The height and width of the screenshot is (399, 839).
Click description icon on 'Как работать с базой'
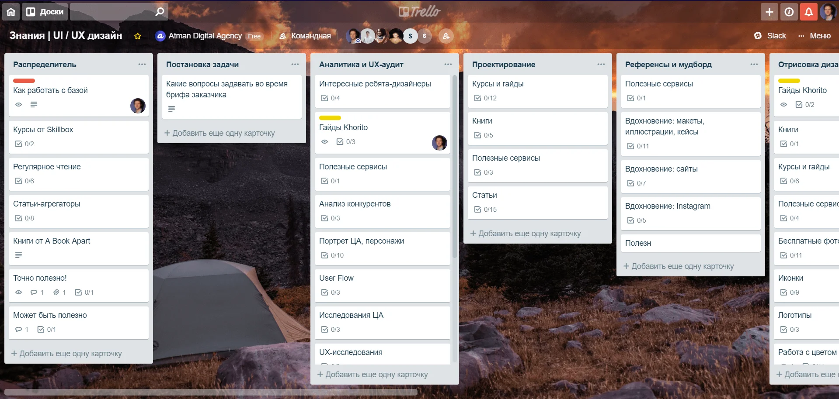coord(34,104)
